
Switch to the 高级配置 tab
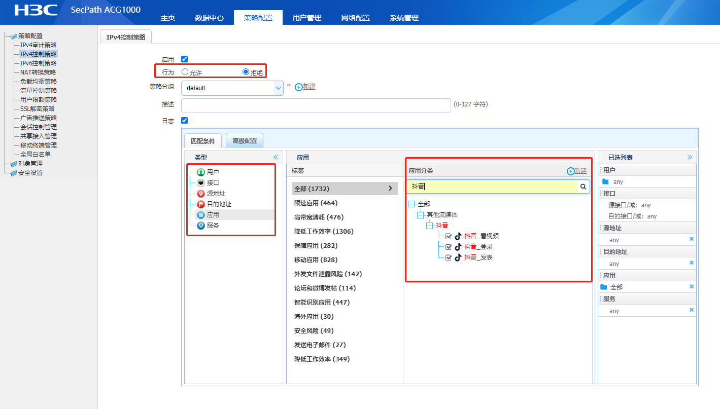pyautogui.click(x=245, y=140)
